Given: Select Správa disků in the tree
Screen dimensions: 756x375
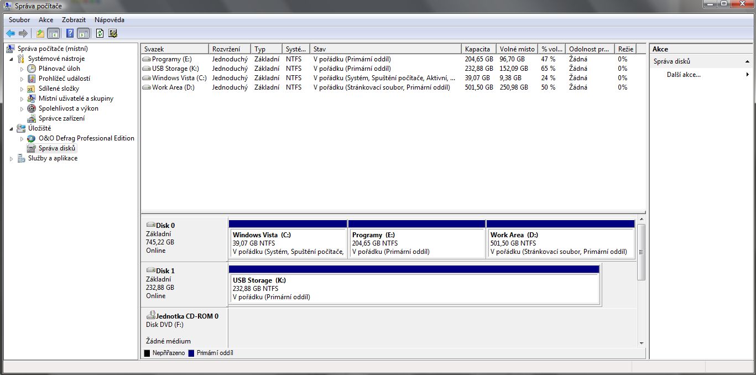Looking at the screenshot, I should pos(57,148).
